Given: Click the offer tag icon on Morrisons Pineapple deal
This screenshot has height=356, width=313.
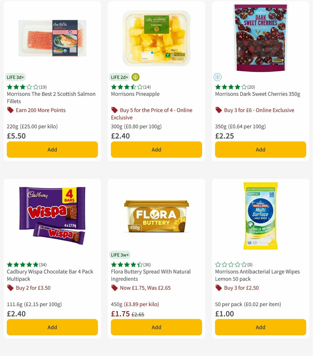Looking at the screenshot, I should pos(114,110).
